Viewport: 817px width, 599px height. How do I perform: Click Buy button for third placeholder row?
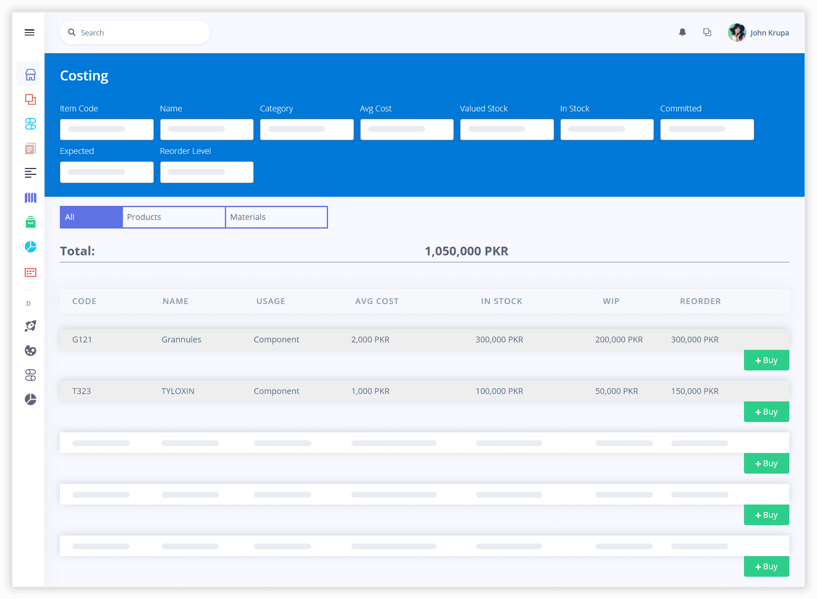767,463
